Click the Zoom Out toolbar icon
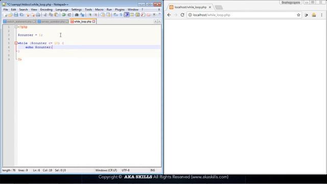 click(x=96, y=15)
